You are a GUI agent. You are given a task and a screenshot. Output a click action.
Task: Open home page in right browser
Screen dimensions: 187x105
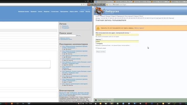pyautogui.click(x=104, y=4)
